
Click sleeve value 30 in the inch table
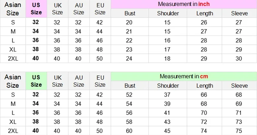(x=239, y=59)
